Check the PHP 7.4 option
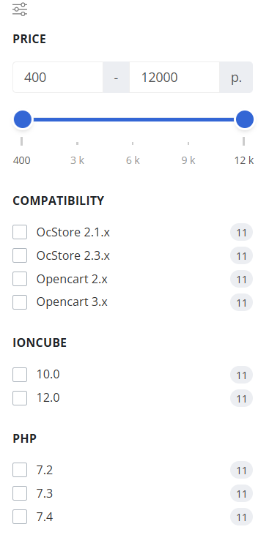 [x=20, y=517]
